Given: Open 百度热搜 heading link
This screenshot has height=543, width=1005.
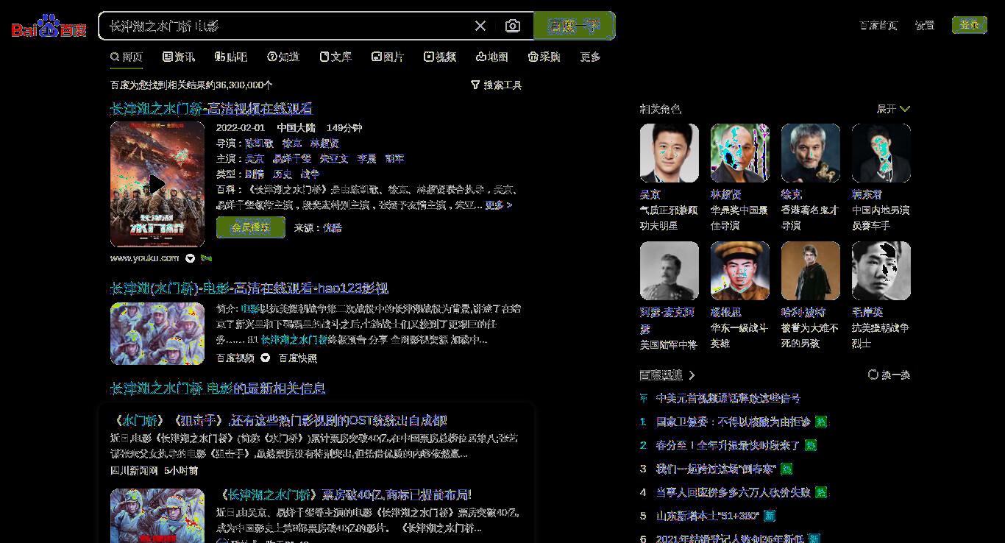Looking at the screenshot, I should click(x=667, y=375).
